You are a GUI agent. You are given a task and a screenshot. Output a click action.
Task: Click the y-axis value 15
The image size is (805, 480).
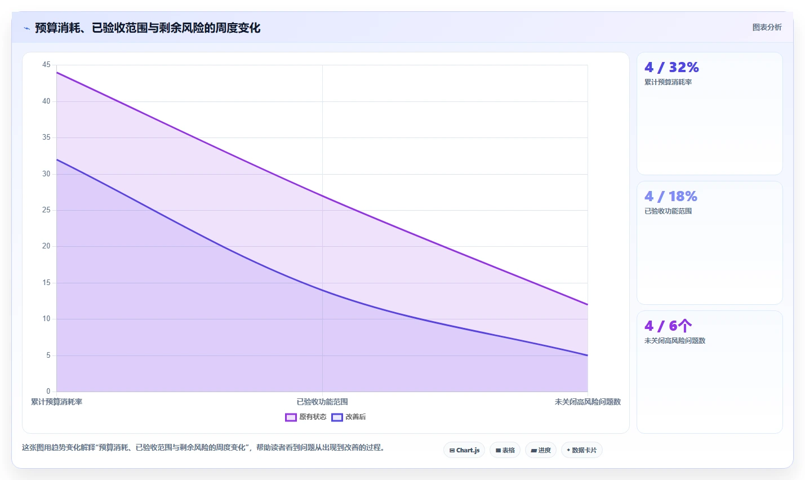46,283
